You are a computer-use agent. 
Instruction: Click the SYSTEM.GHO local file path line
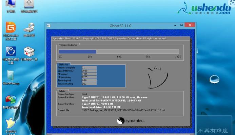(111, 101)
